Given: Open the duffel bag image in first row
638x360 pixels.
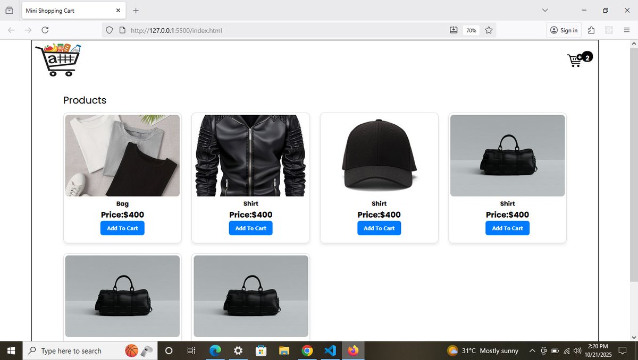Looking at the screenshot, I should pos(508,156).
